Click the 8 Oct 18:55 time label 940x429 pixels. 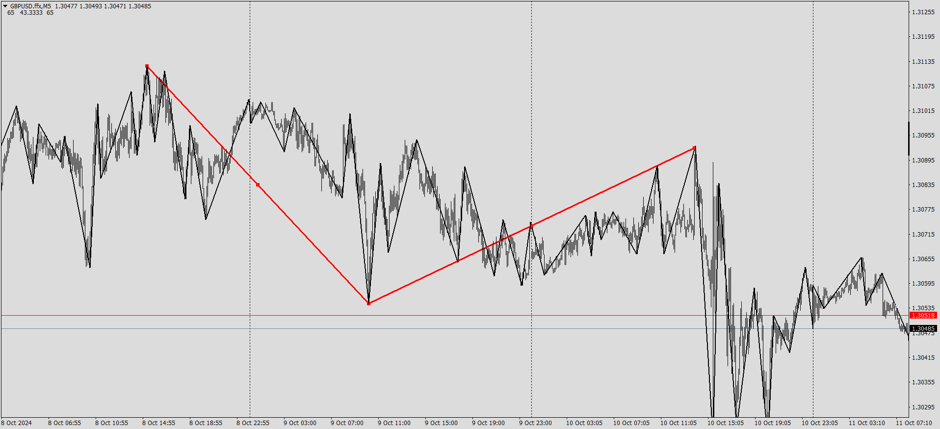206,423
